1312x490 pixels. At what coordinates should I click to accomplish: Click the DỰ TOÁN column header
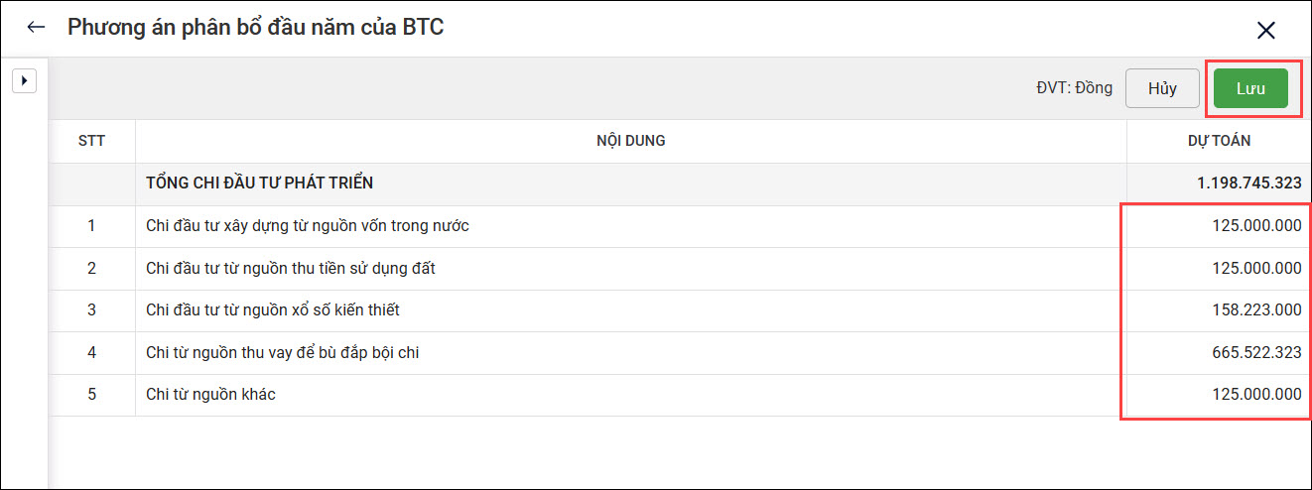[1219, 141]
